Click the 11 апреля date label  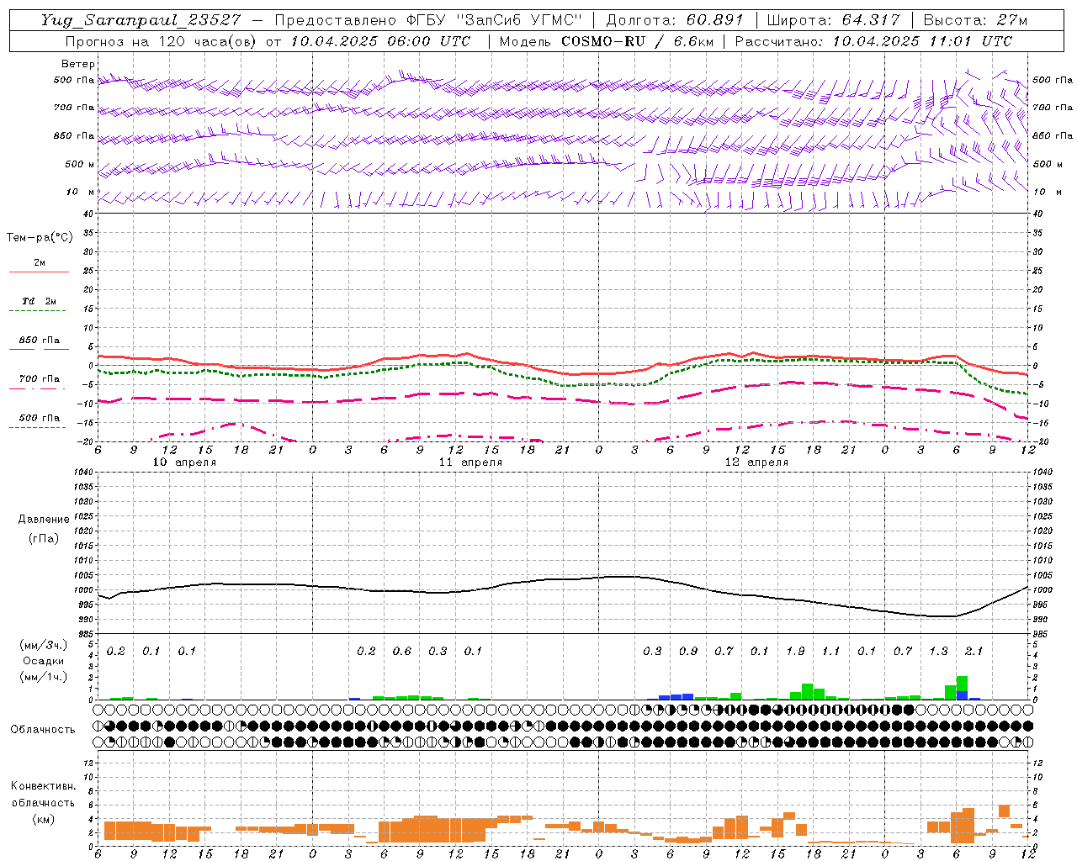click(x=470, y=462)
